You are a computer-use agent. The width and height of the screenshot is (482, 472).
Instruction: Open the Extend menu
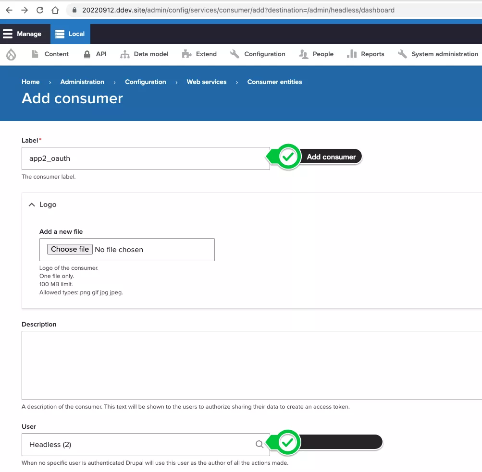[x=200, y=54]
